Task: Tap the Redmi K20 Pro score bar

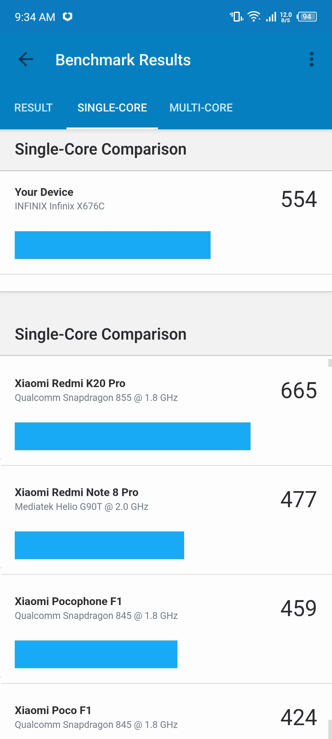Action: (132, 436)
